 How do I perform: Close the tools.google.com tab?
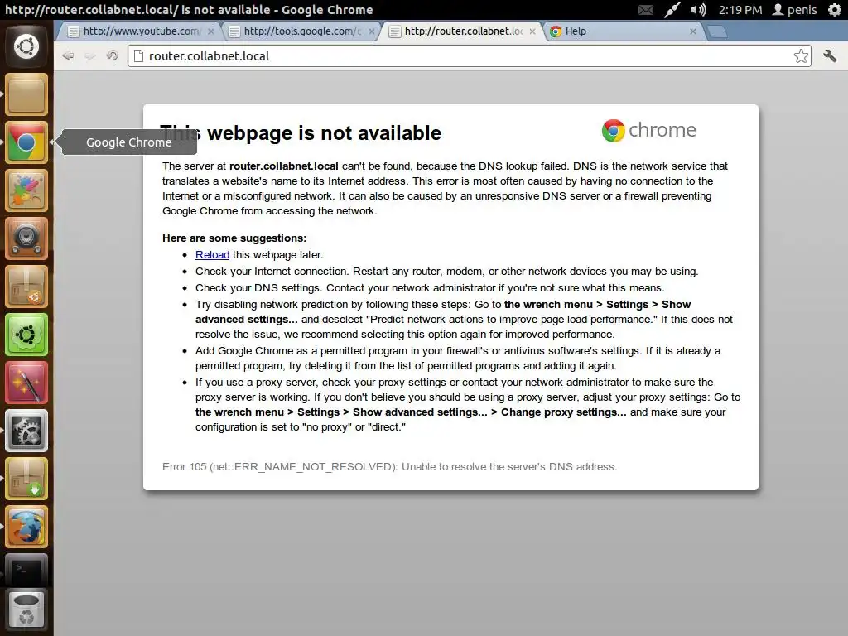(x=372, y=31)
